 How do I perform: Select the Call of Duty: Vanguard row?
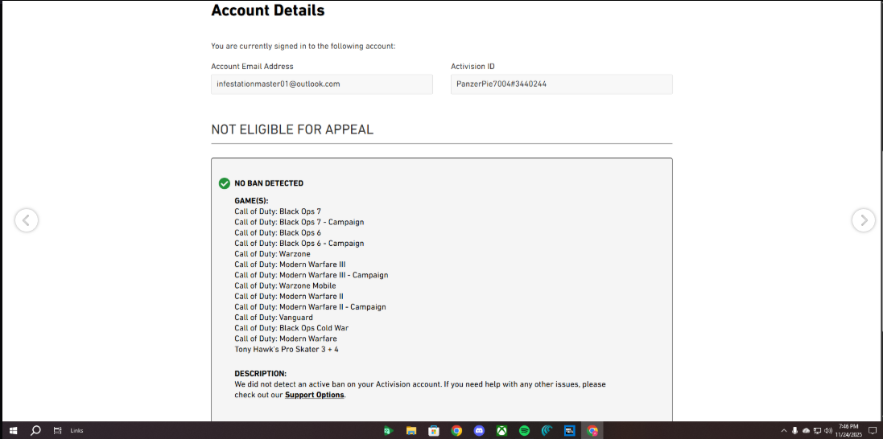[x=274, y=318]
